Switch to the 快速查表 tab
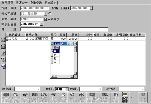Image resolution: width=151 pixels, height=104 pixels. 22,3
